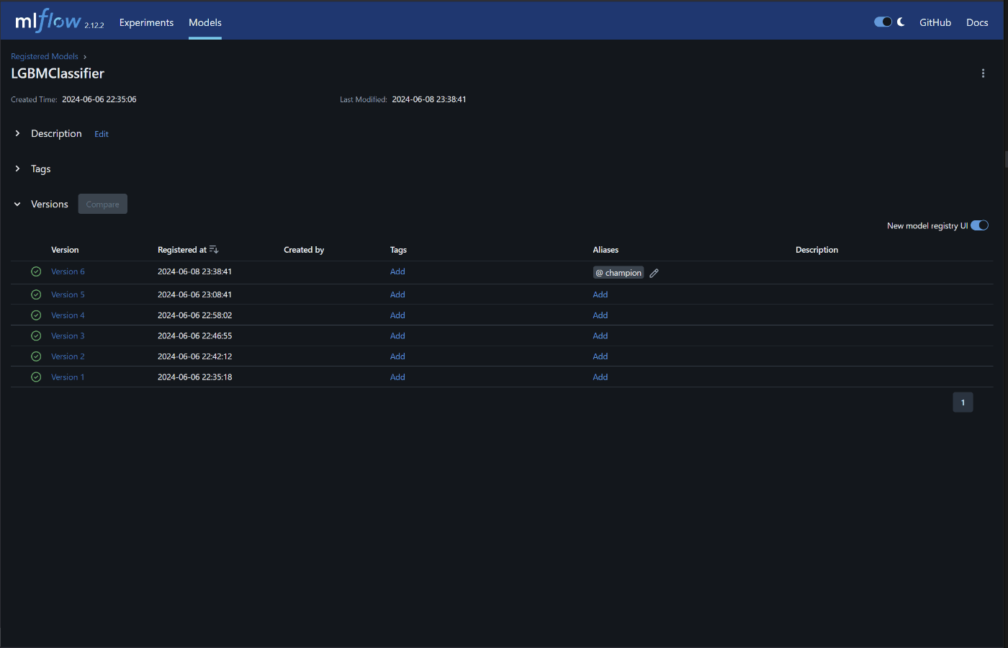Click timestamp 2024-06-06 22:46:55
This screenshot has height=648, width=1008.
(194, 336)
